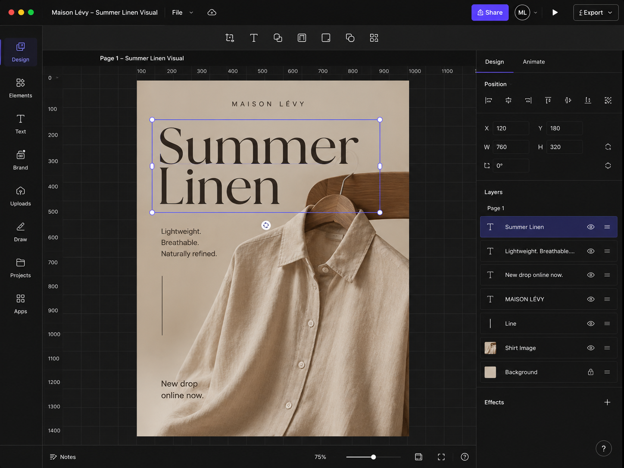Switch to the Design tab in right panel
Screen dimensions: 624x468
pyautogui.click(x=494, y=62)
